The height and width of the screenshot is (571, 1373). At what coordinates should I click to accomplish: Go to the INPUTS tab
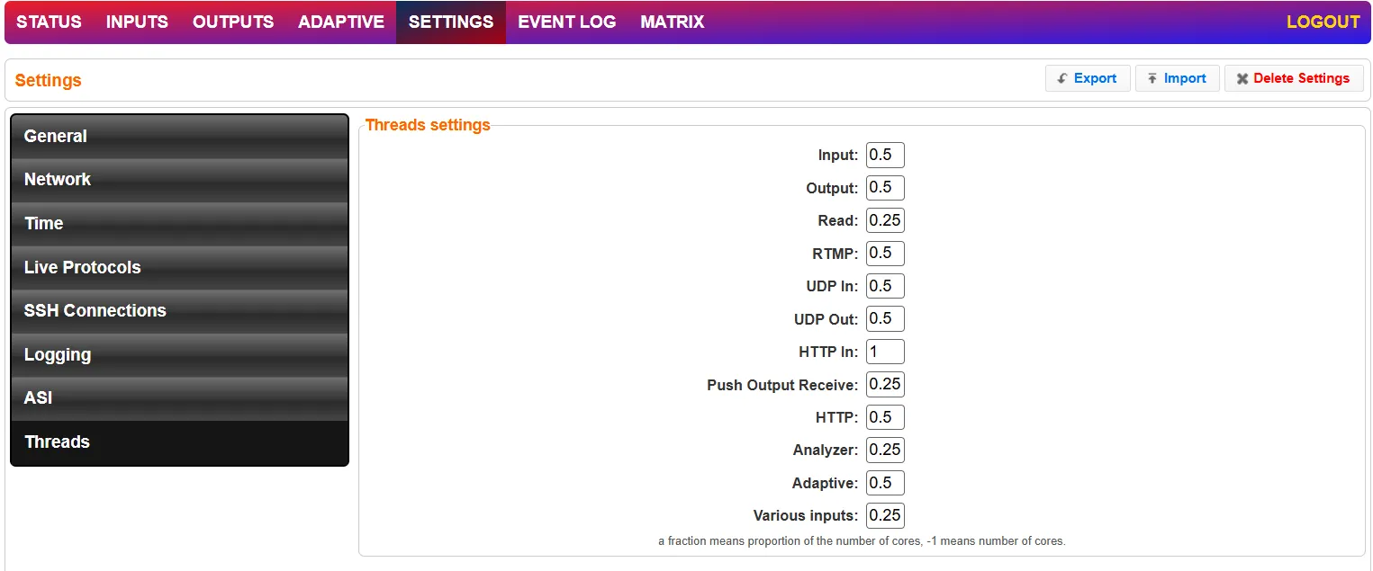(x=137, y=22)
